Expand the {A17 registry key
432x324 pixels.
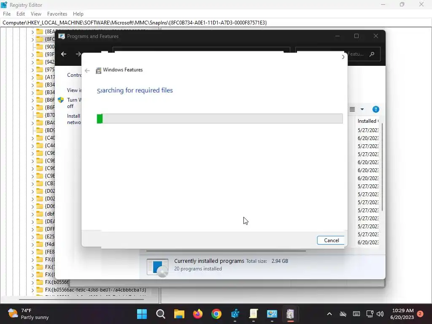coord(32,78)
